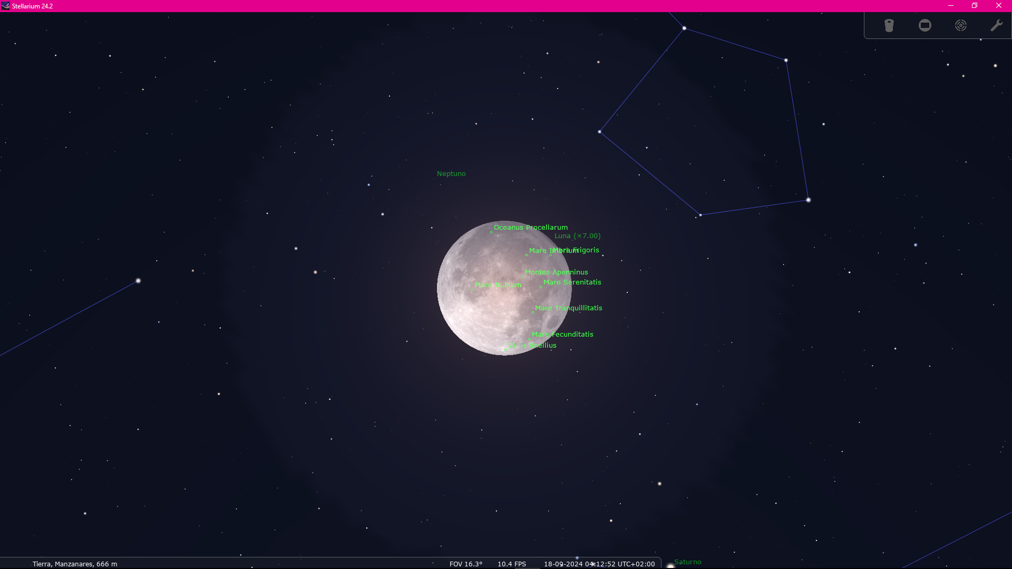Toggle the CCD sensor frame icon
The height and width of the screenshot is (569, 1012).
click(x=925, y=25)
